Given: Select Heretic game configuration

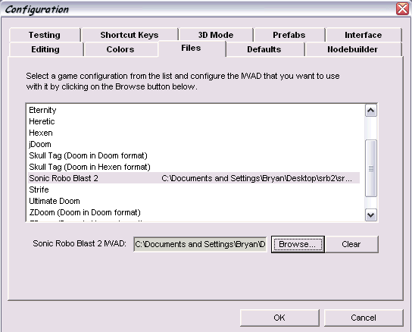Looking at the screenshot, I should click(x=194, y=121).
